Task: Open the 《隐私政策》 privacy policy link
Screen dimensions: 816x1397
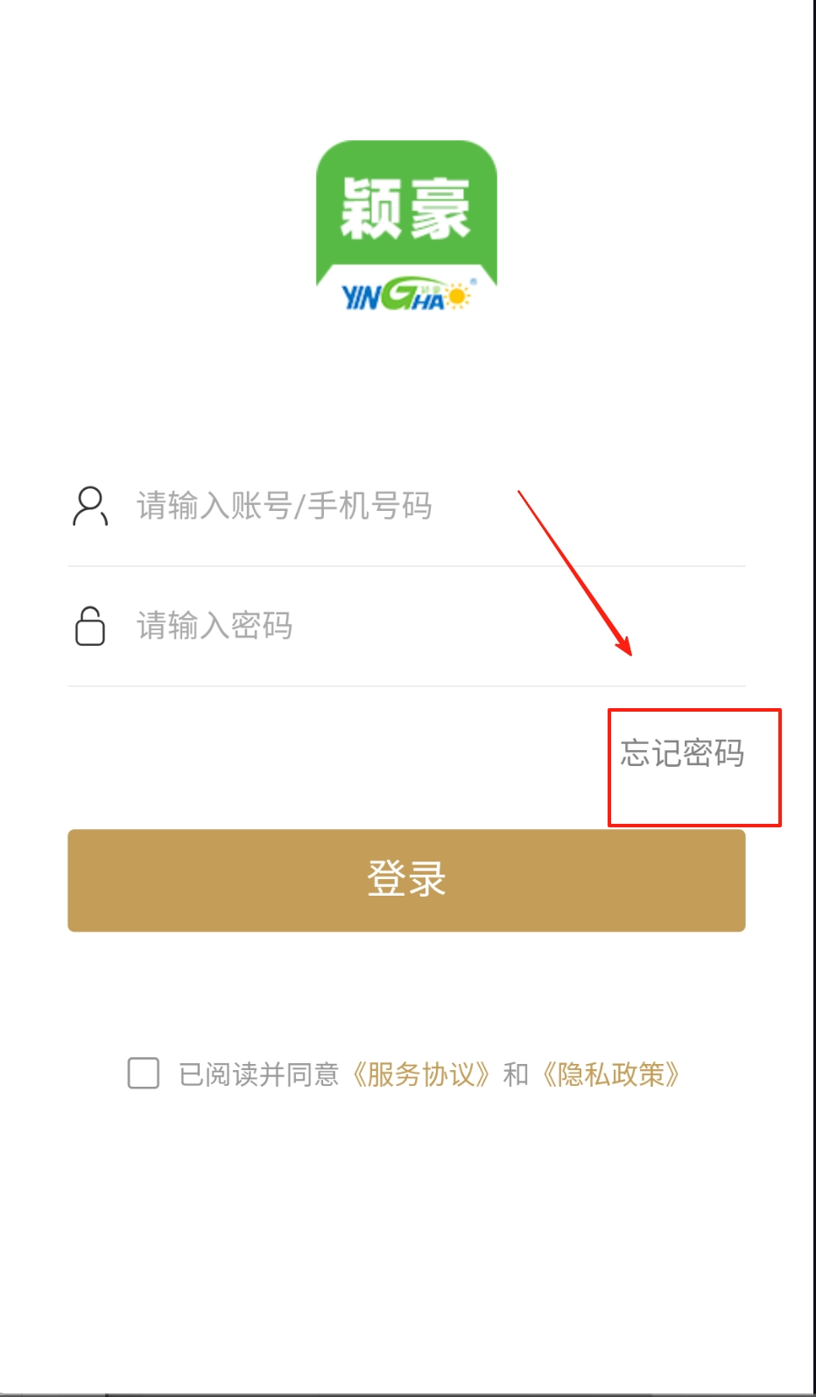Action: point(611,1074)
